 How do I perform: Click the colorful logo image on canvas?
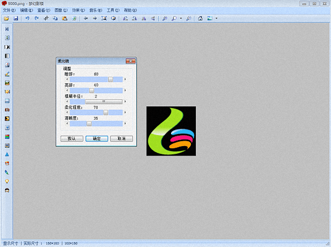[171, 131]
